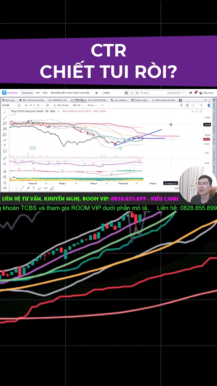Switch to the VN30F1M (1D) tab

97,100
